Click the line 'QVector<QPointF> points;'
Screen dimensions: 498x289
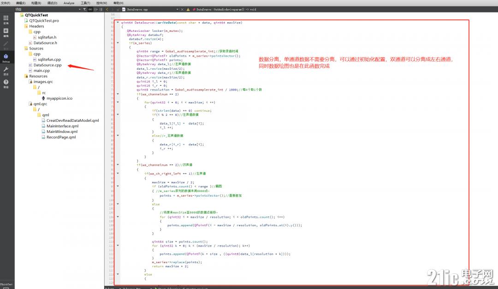point(160,60)
